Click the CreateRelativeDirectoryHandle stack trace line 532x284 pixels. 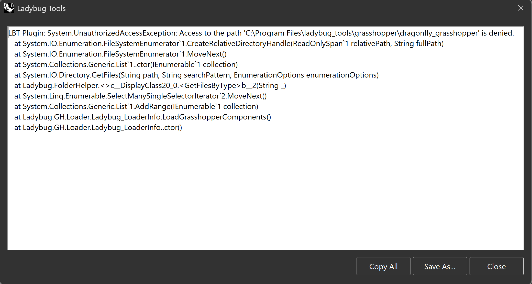point(229,43)
